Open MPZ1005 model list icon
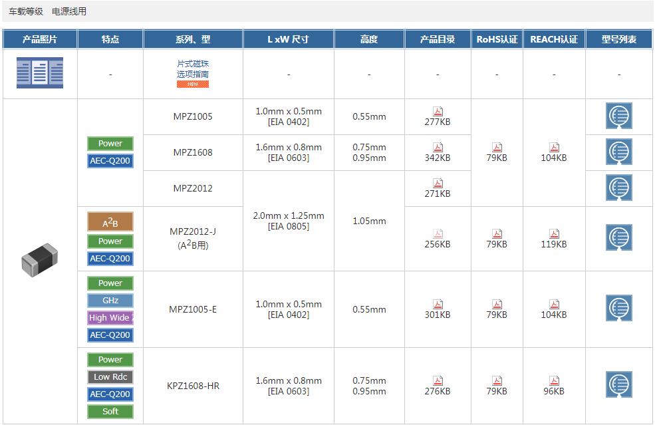655x425 pixels. point(618,116)
